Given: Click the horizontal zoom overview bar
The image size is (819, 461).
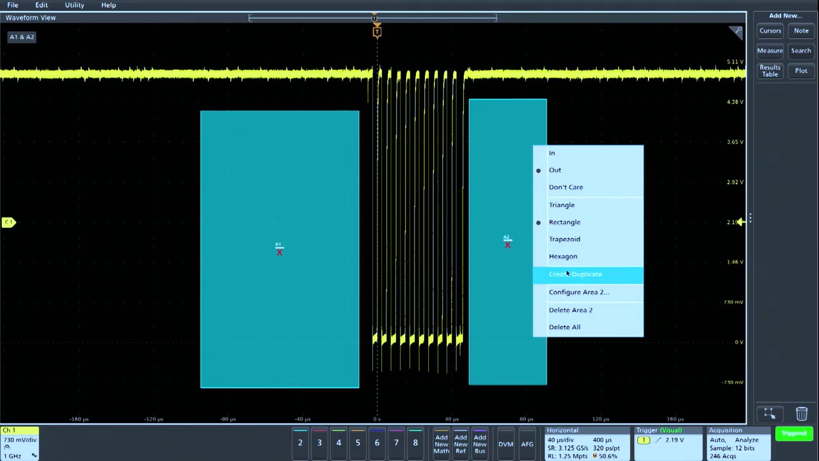Looking at the screenshot, I should pos(373,18).
